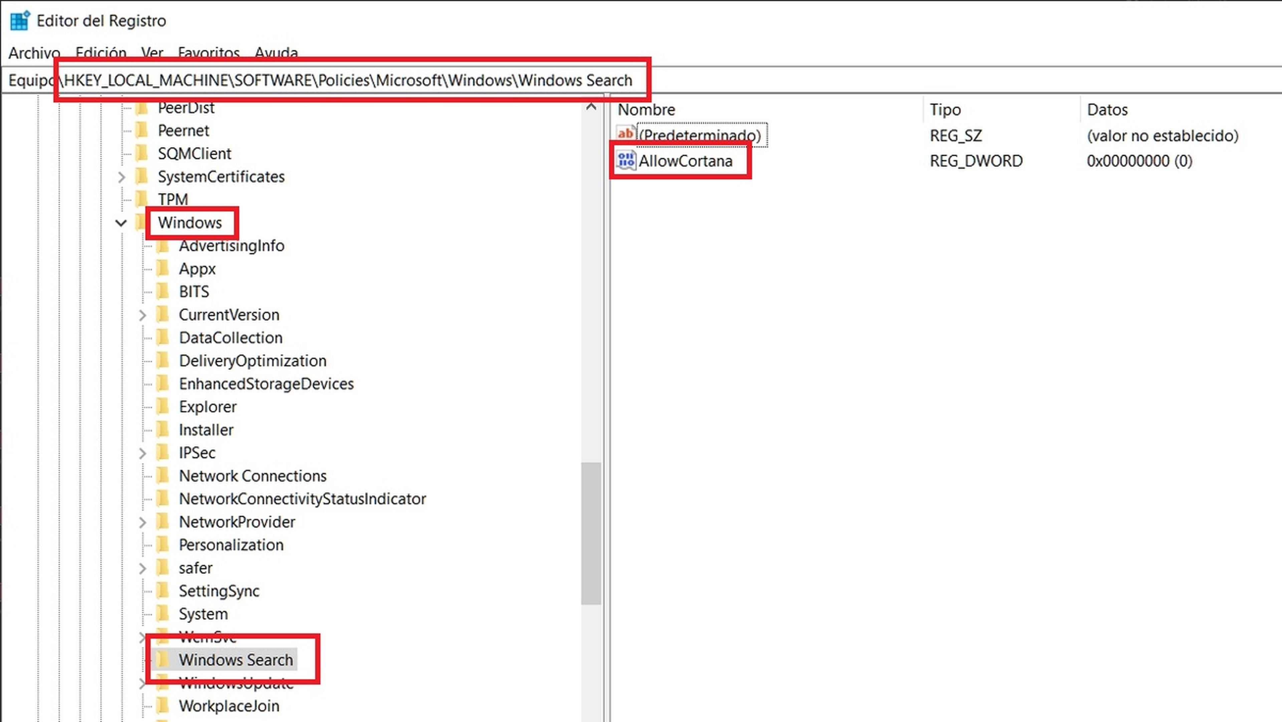
Task: Click the IPSec folder icon
Action: point(163,453)
